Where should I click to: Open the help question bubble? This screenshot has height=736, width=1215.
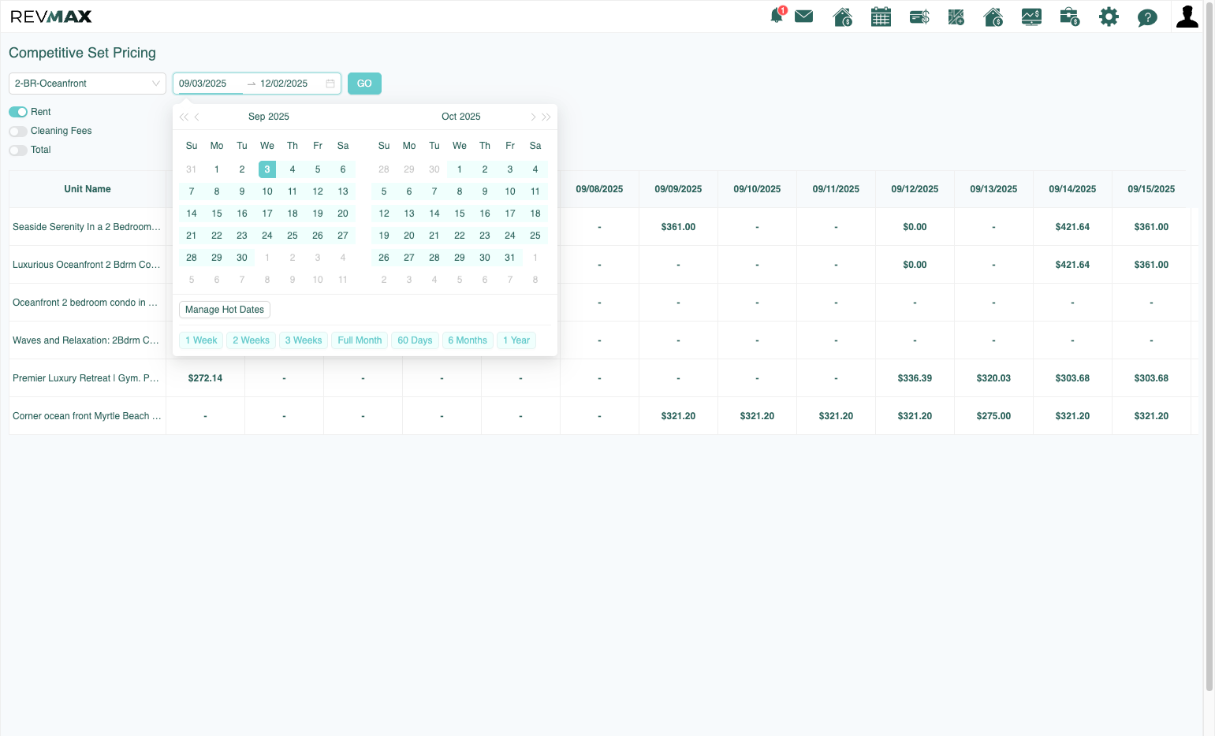tap(1147, 17)
